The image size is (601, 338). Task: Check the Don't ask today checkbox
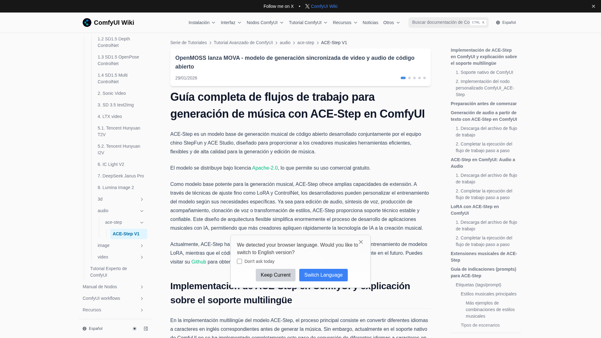point(239,261)
